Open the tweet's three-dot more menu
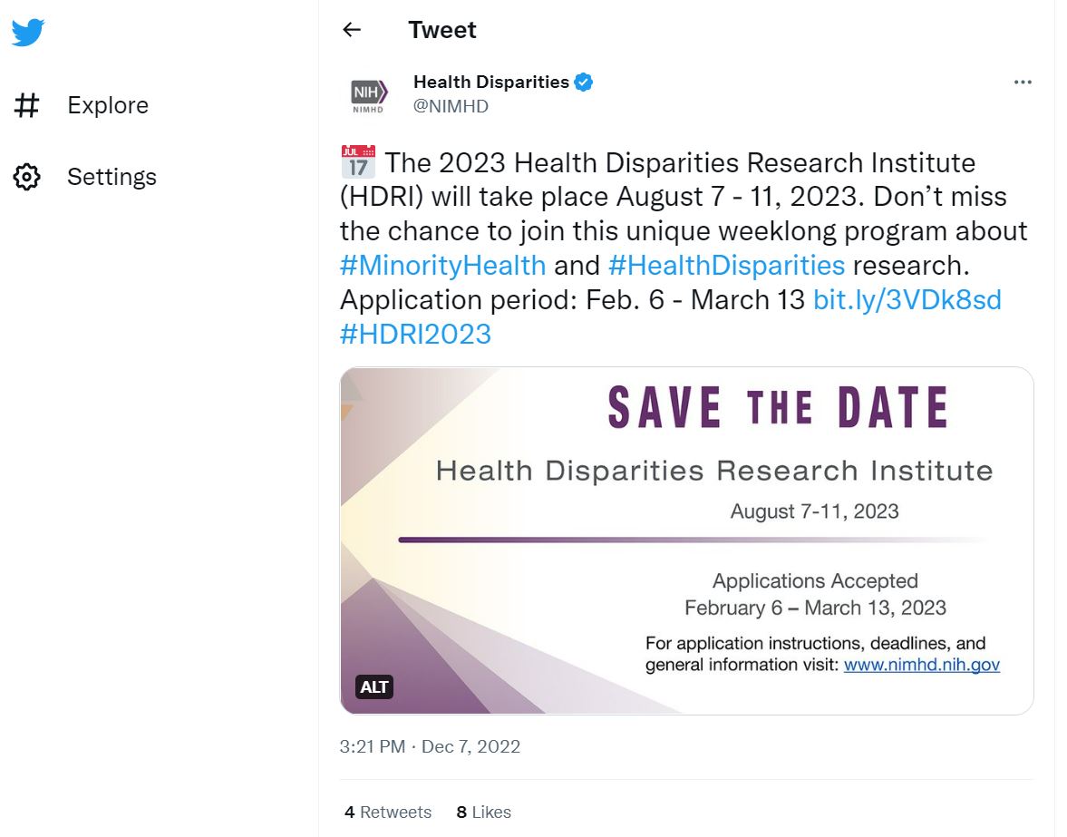The image size is (1067, 837). (x=1023, y=83)
